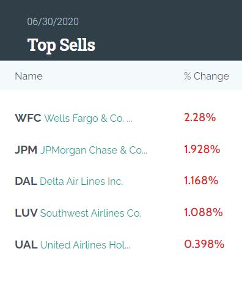Click the 1.928% change for JPM
242x295 pixels.
pos(202,149)
